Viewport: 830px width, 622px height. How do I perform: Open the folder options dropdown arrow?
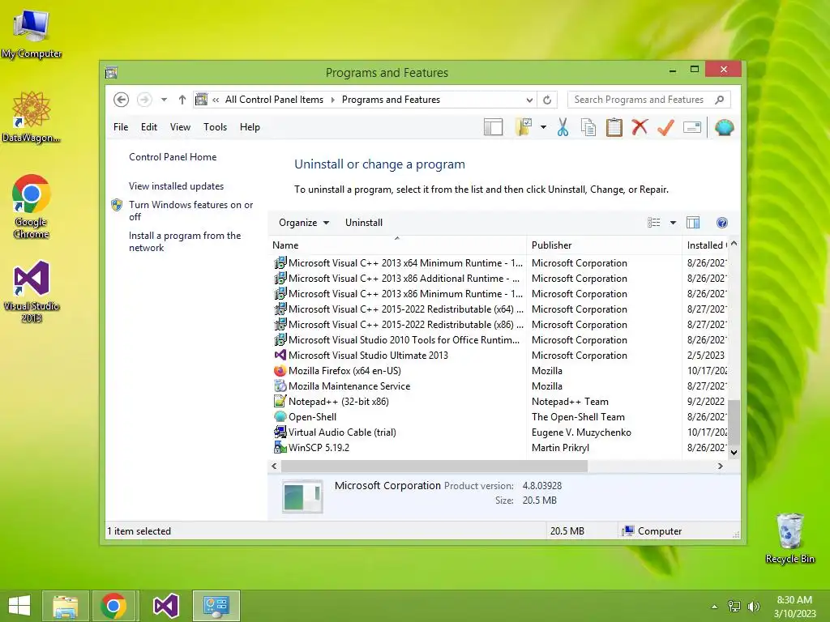pos(543,127)
